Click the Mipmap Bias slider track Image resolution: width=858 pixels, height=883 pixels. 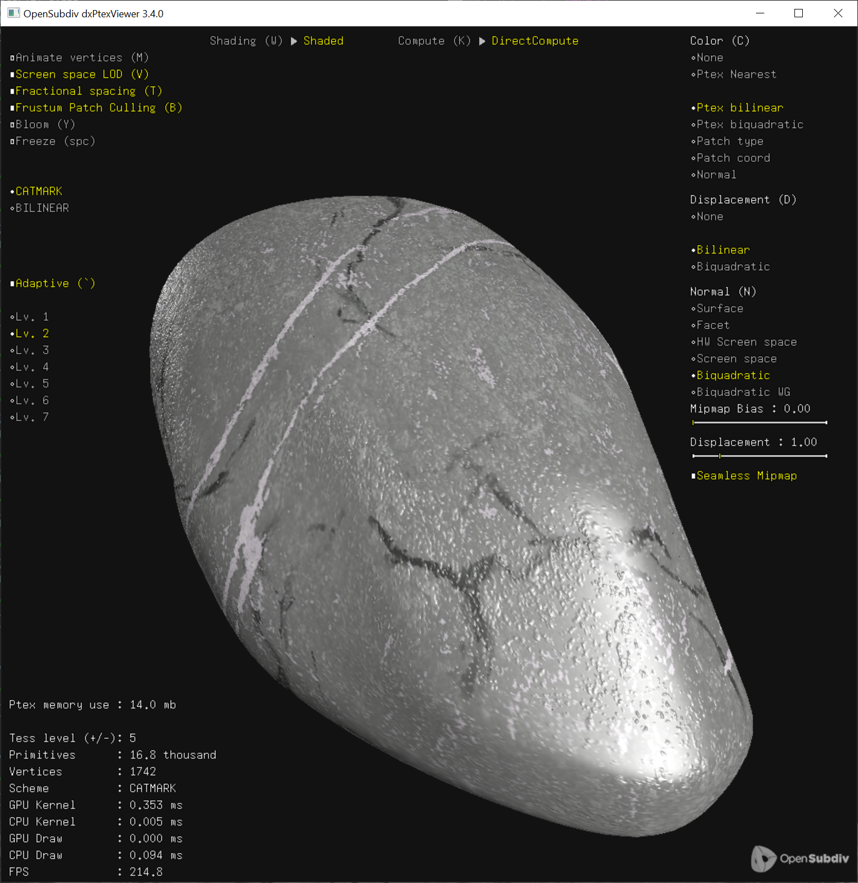point(759,423)
